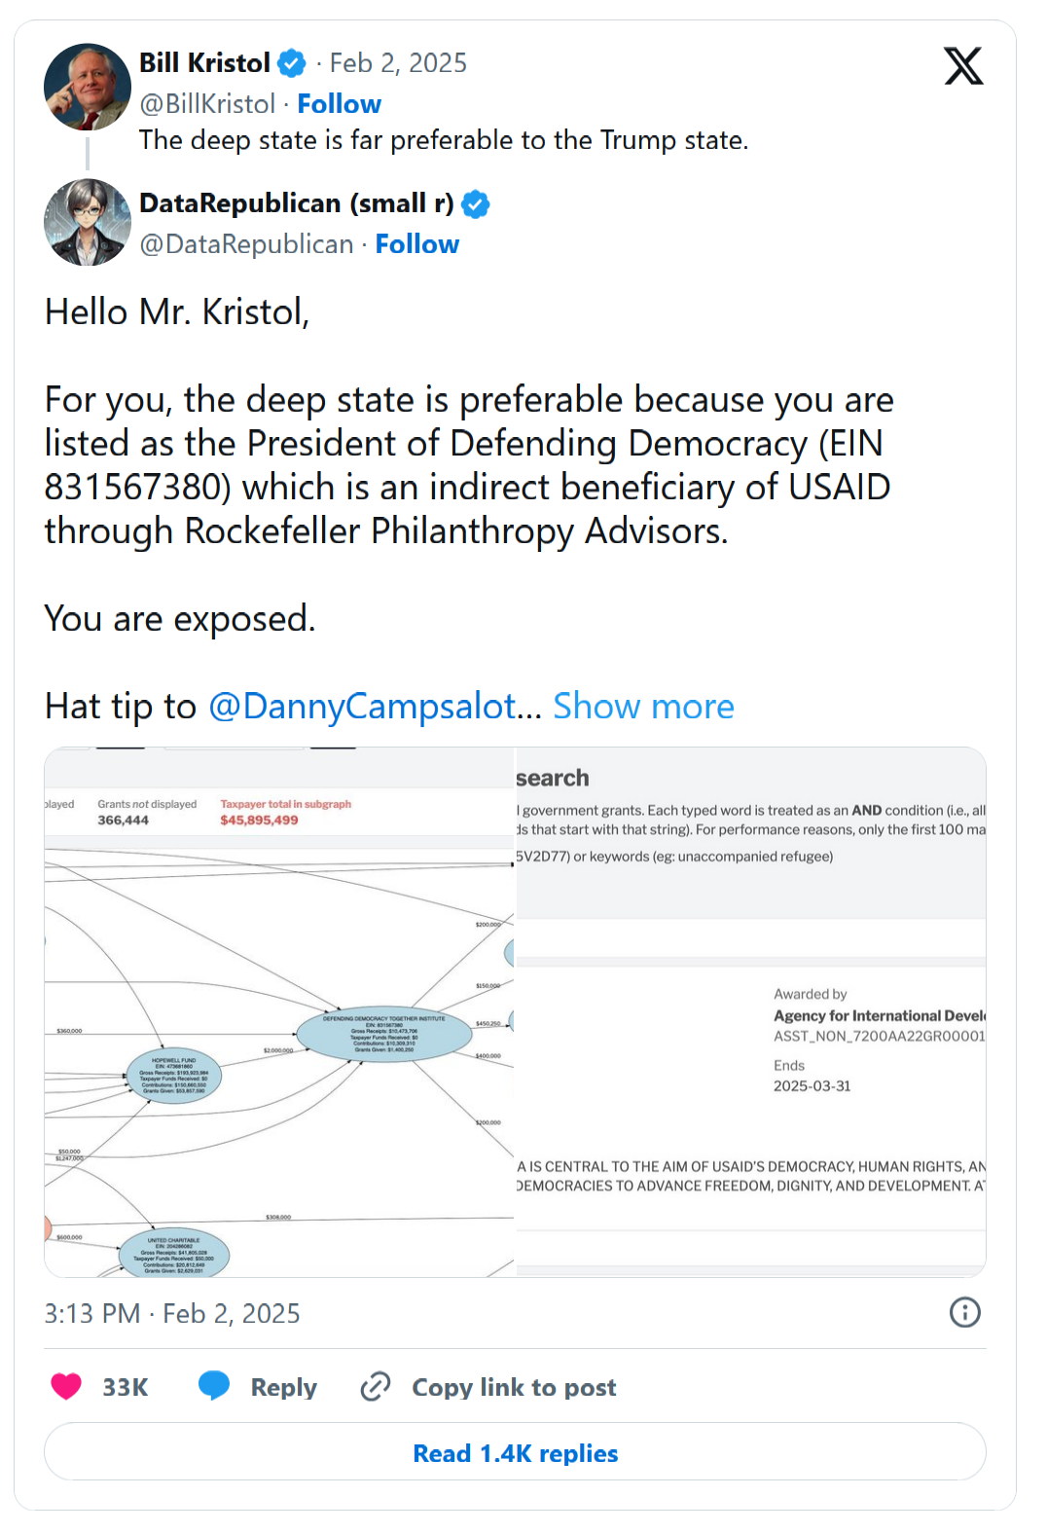Open DataRepublican's anime avatar

tap(88, 222)
